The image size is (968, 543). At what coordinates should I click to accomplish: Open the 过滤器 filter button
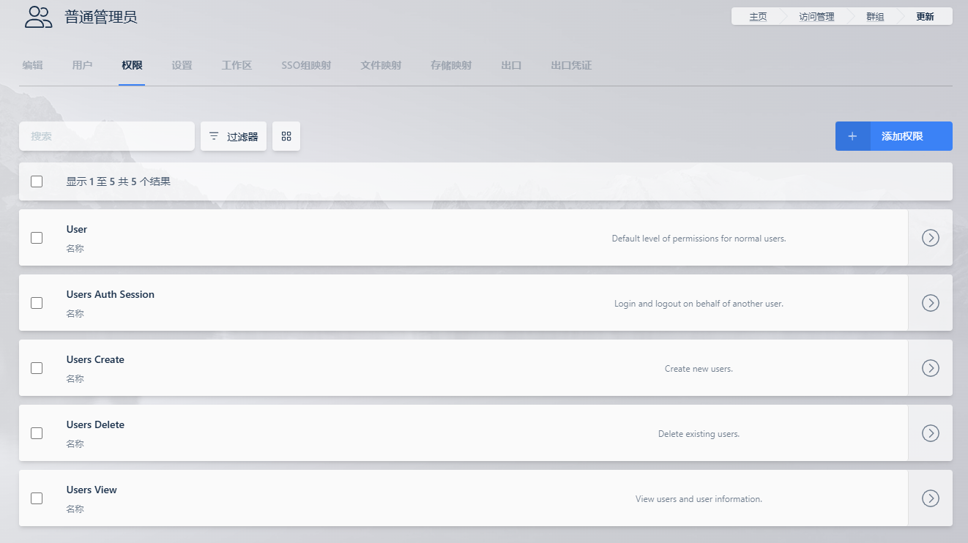coord(234,136)
